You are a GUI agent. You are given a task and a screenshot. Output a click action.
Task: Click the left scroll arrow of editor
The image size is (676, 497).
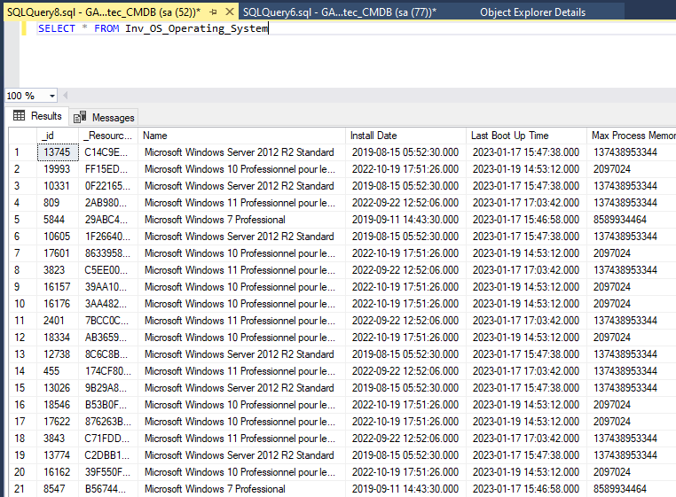tap(66, 96)
